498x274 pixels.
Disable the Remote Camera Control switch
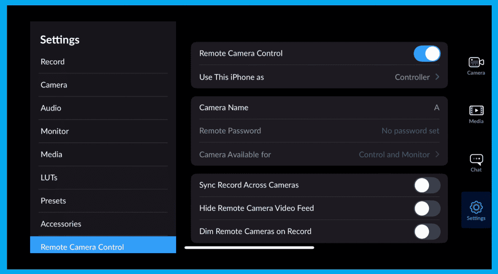[427, 53]
